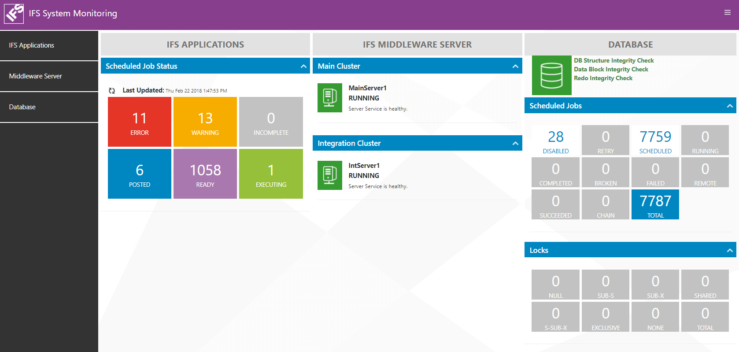
Task: Click the FAILED jobs tile
Action: 655,172
